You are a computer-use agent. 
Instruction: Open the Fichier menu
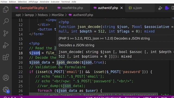4,2
